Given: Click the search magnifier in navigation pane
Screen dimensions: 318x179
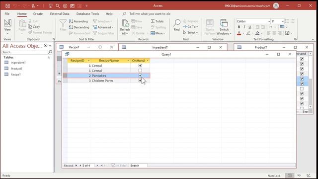Looking at the screenshot, I should (50, 52).
